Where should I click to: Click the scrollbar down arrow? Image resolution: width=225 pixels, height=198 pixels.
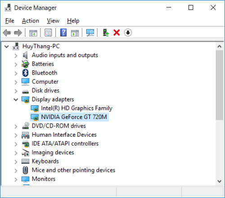click(220, 181)
